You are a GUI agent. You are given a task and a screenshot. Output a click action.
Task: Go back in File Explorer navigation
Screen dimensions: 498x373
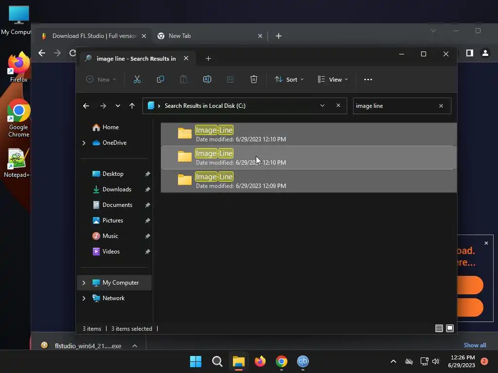pos(86,106)
